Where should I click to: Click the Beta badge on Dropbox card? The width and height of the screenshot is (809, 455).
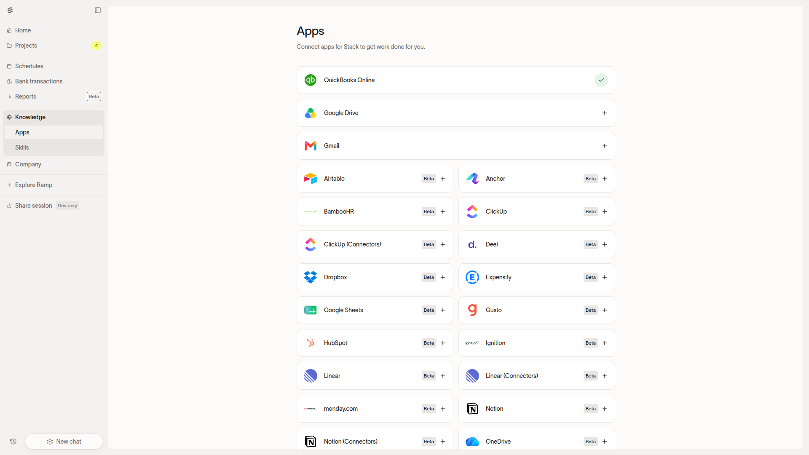point(429,277)
